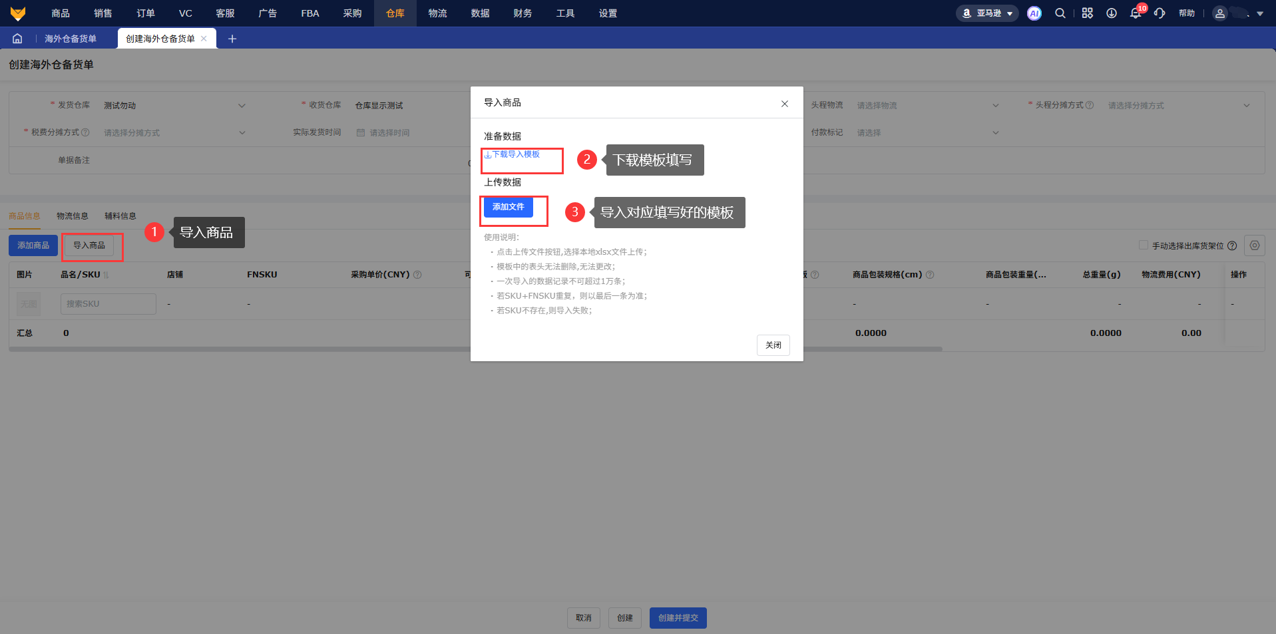Click the help icon beside 采购单价(CNY)
The image size is (1276, 634).
point(417,275)
